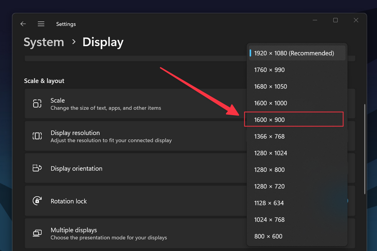The width and height of the screenshot is (377, 251).
Task: Select the 1920 × 1080 recommended resolution
Action: click(294, 53)
